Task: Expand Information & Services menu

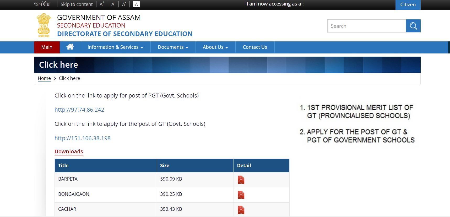Action: tap(115, 47)
